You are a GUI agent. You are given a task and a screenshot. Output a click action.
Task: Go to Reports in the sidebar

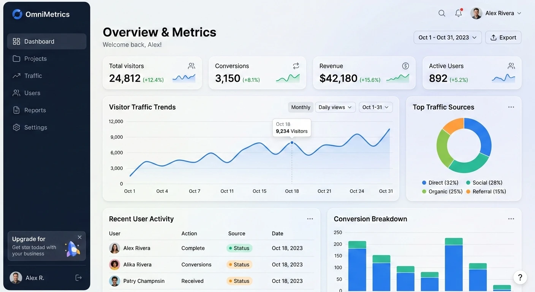pyautogui.click(x=35, y=110)
